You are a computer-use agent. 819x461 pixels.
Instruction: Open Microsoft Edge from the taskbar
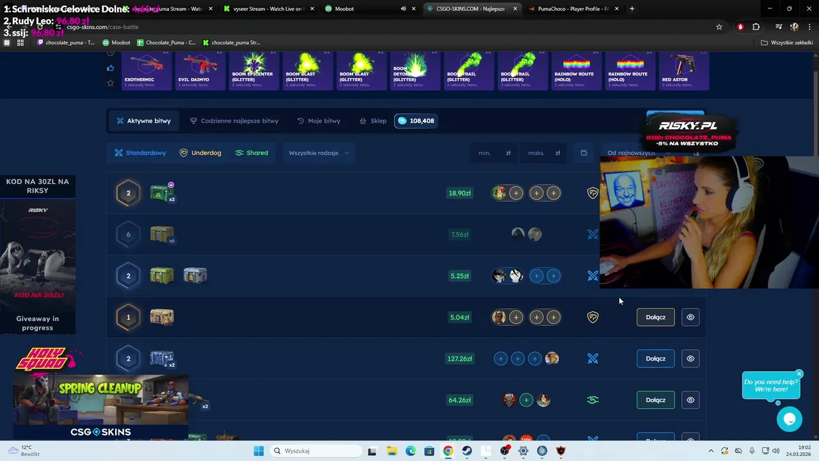click(x=410, y=451)
